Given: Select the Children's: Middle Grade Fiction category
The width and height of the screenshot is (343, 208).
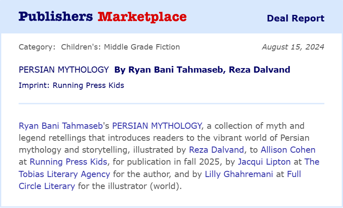Looking at the screenshot, I should coord(120,47).
